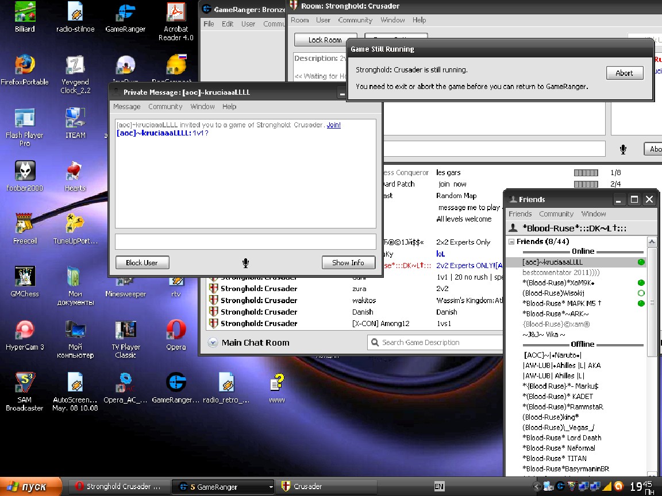The image size is (662, 496).
Task: Click the SAM Broadcaster desktop icon
Action: 25,383
